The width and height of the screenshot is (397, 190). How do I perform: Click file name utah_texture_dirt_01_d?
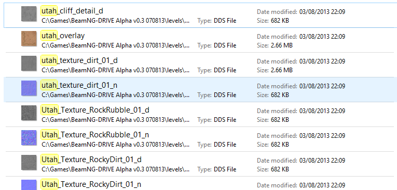pos(79,60)
